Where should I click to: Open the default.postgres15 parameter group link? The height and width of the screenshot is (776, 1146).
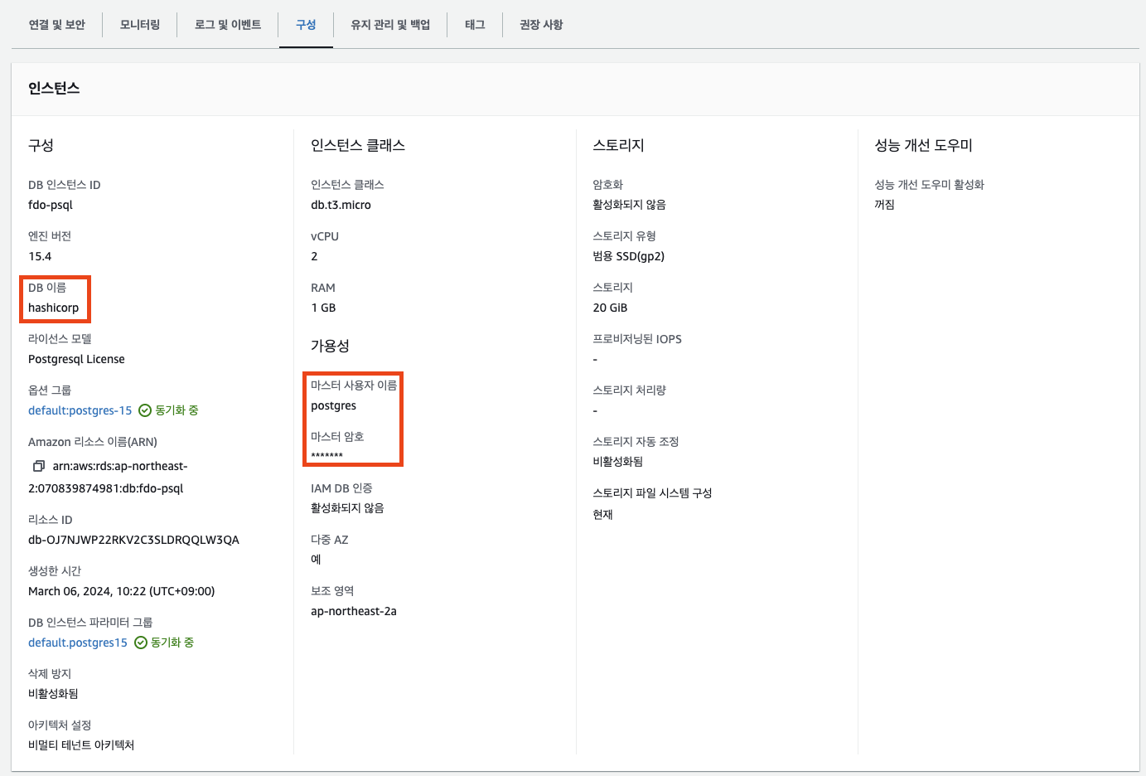click(77, 642)
